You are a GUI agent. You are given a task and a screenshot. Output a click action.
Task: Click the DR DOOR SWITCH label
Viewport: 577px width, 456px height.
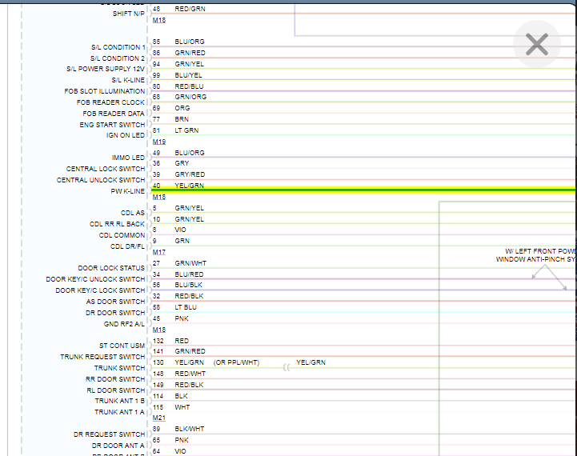(115, 313)
